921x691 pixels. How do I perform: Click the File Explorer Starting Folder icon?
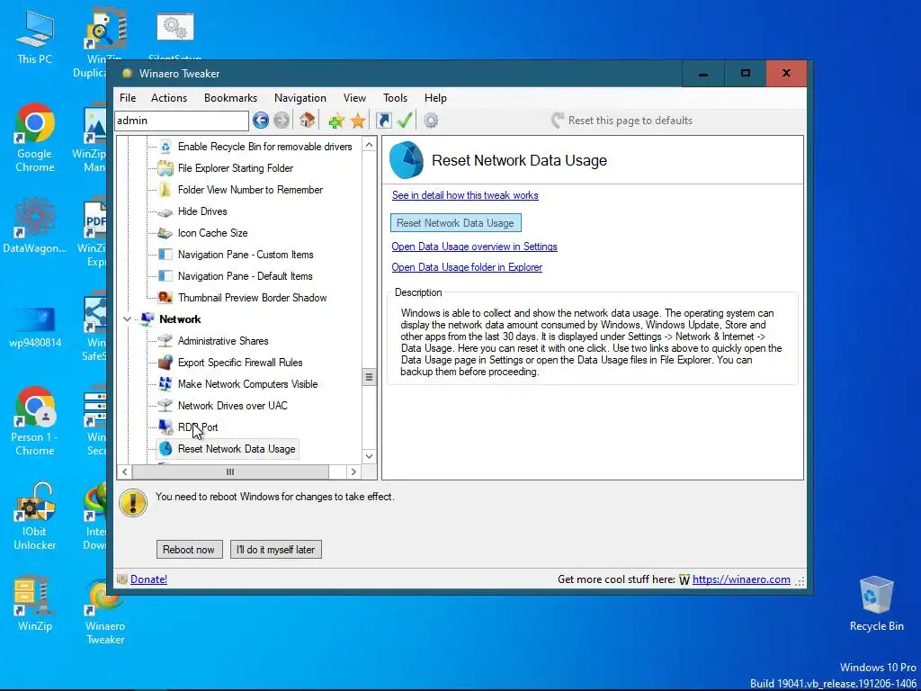click(165, 168)
